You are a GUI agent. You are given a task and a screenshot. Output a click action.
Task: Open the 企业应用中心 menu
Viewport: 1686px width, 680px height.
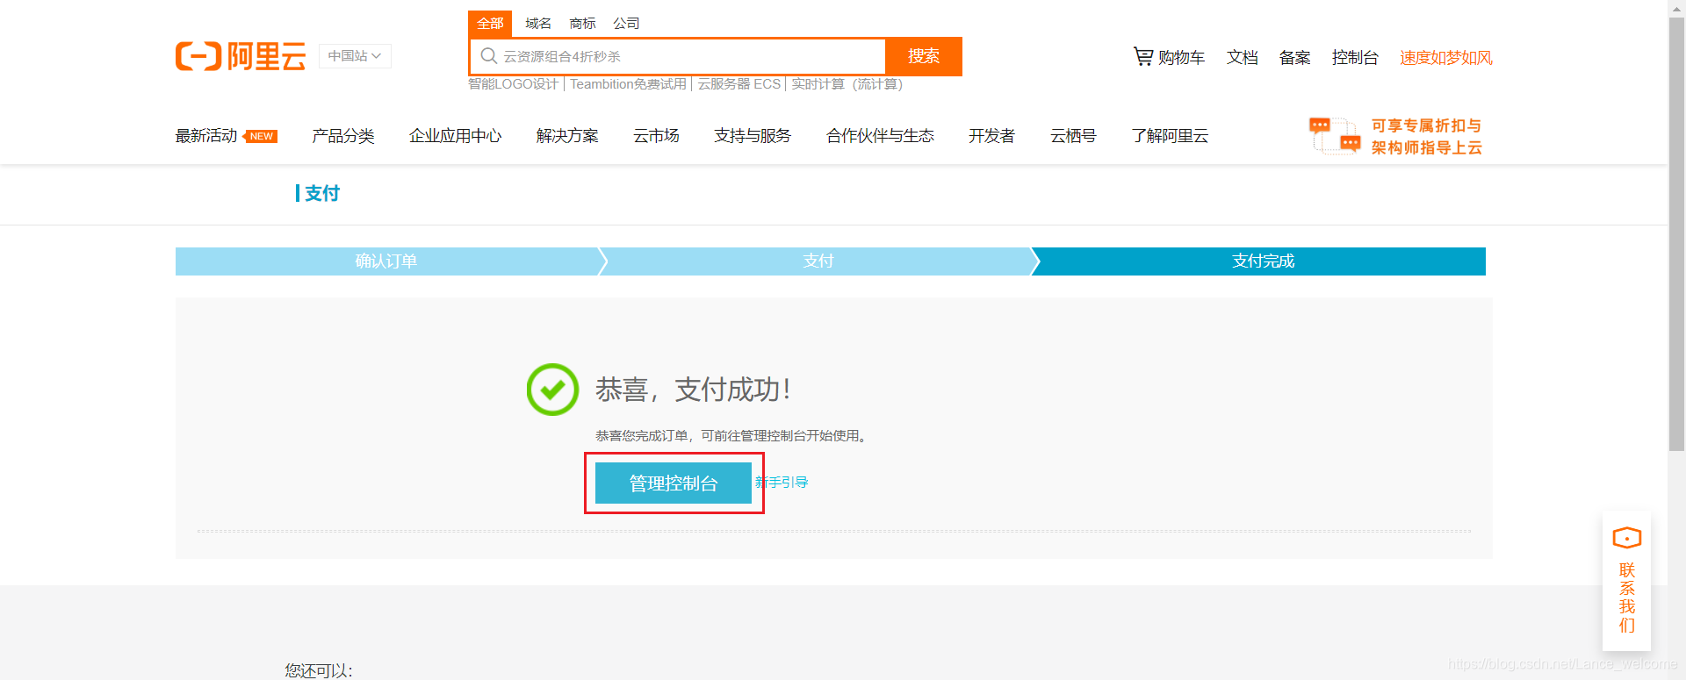[455, 136]
